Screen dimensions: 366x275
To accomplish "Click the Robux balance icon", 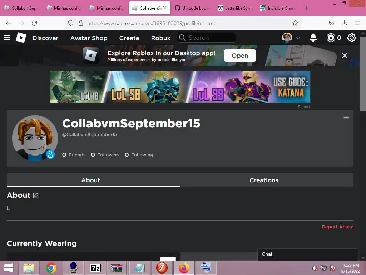I will pyautogui.click(x=331, y=38).
